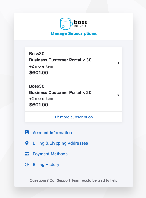146x198 pixels.
Task: Select the first Boss30 subscription title
Action: pos(37,54)
